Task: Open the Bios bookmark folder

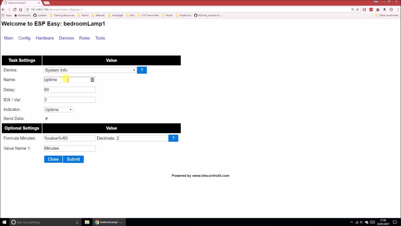Action: 130,15
